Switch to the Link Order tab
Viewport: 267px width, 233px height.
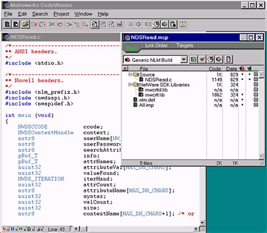pyautogui.click(x=156, y=46)
